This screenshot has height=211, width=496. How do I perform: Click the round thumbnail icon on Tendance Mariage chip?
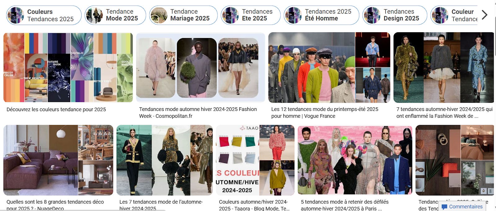pos(159,15)
